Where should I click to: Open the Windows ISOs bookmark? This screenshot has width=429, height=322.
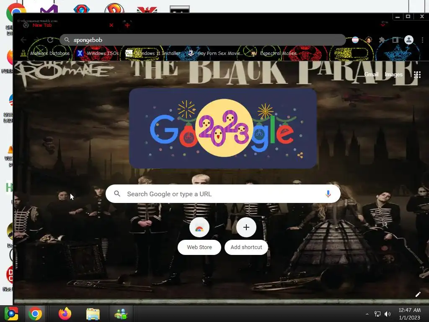click(98, 53)
